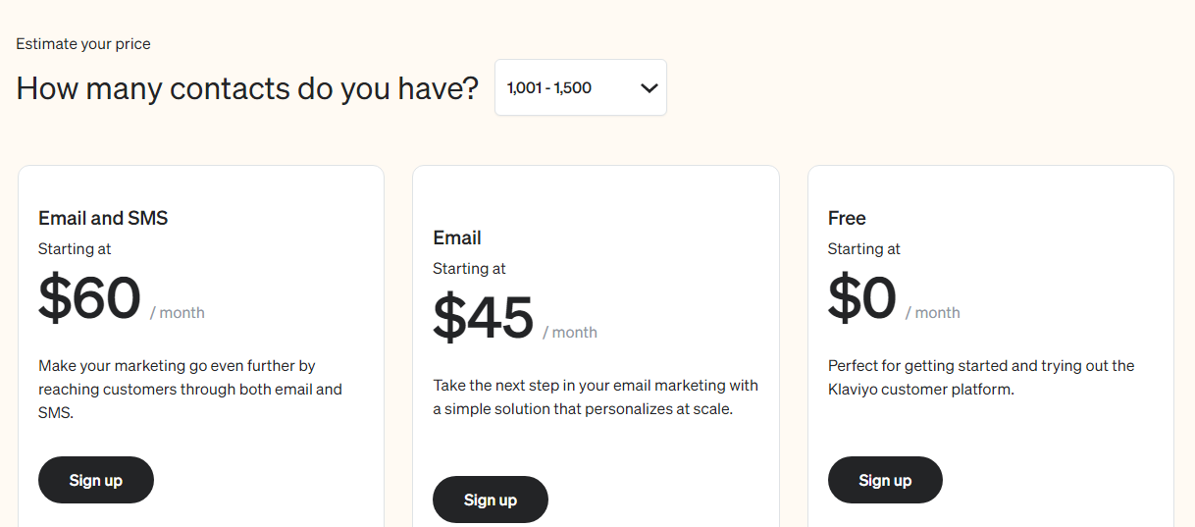Click the $0 price figure

(862, 298)
